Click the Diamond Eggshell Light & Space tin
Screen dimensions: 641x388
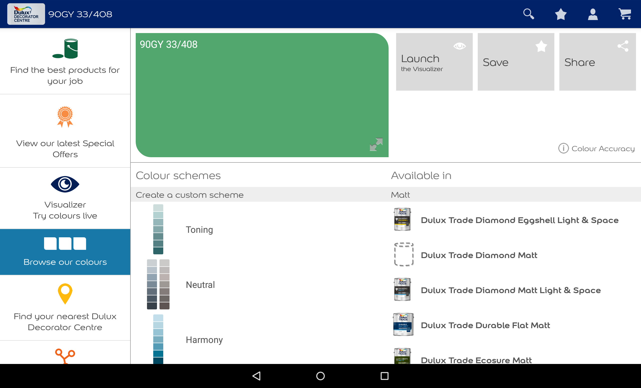click(x=402, y=219)
